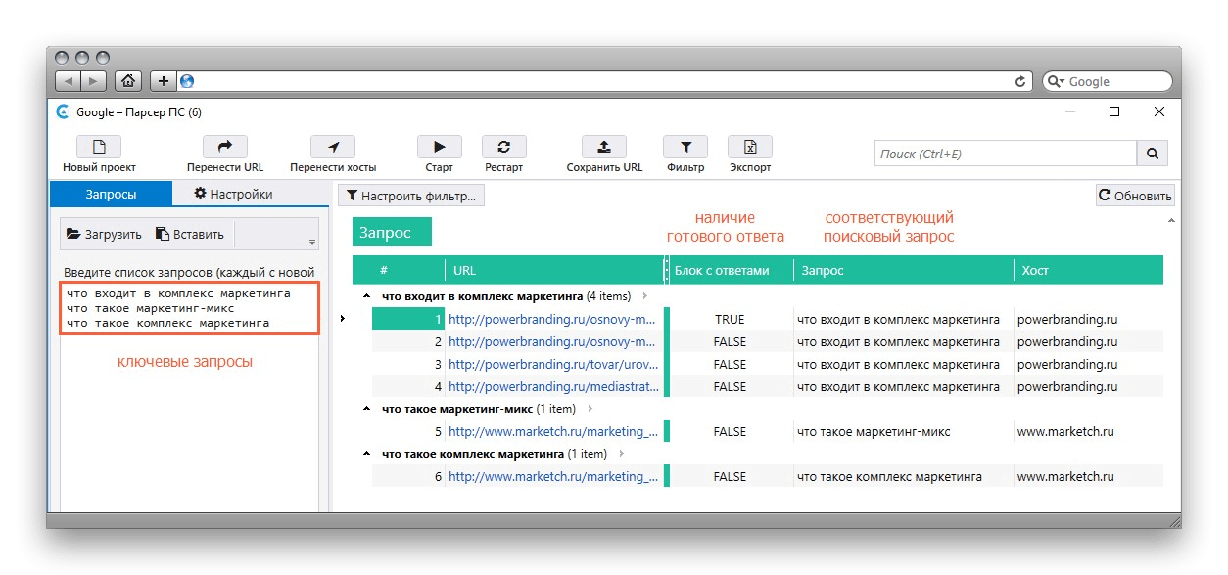Select the Запросы tab
This screenshot has height=575, width=1228.
point(111,194)
